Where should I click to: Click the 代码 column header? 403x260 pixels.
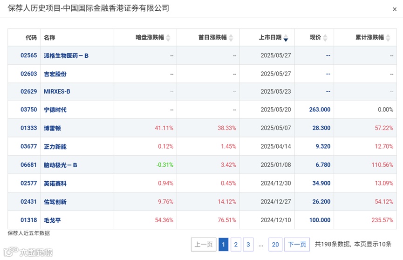coord(31,38)
